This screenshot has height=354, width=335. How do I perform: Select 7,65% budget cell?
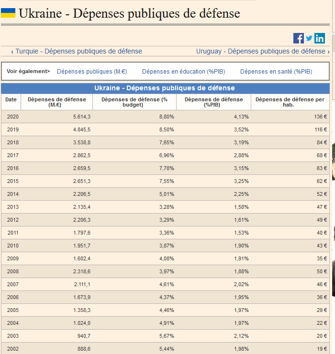134,142
